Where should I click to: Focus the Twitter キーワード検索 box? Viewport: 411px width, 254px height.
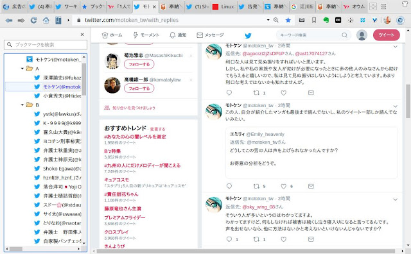[x=313, y=35]
